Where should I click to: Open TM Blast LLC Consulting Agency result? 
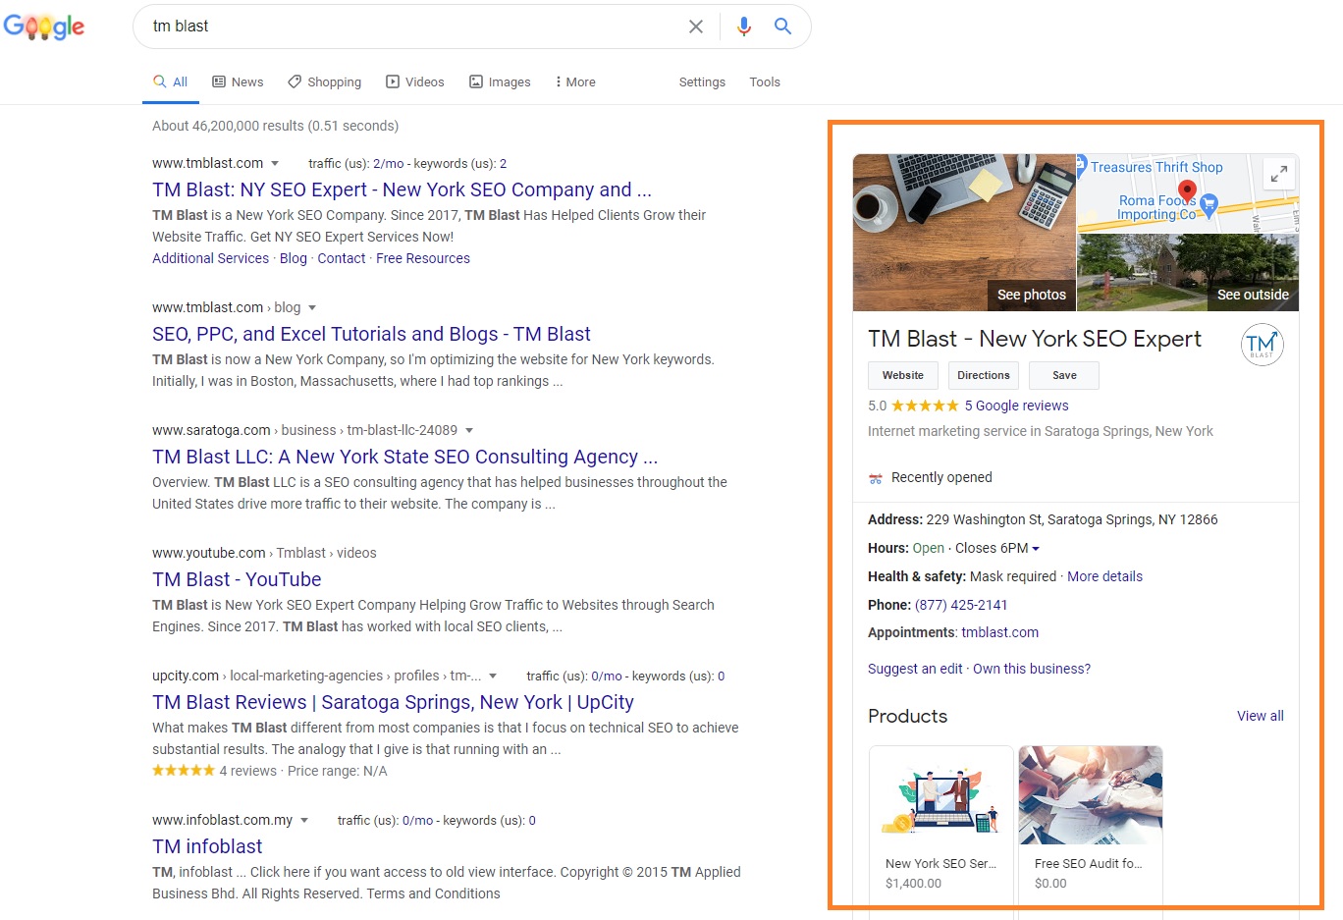point(404,457)
